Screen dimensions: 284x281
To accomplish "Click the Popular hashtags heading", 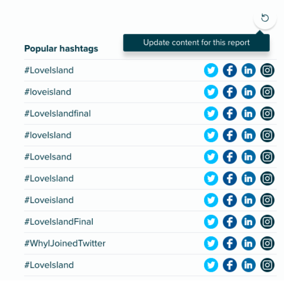I will (61, 49).
